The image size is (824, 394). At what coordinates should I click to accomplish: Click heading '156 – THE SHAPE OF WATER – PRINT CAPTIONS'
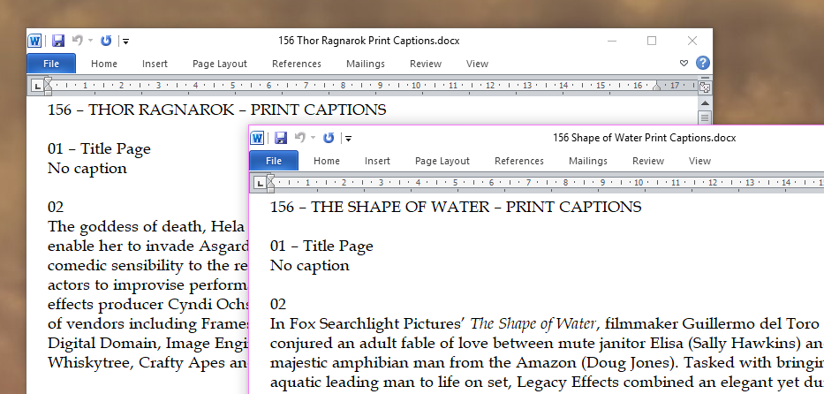(x=456, y=207)
